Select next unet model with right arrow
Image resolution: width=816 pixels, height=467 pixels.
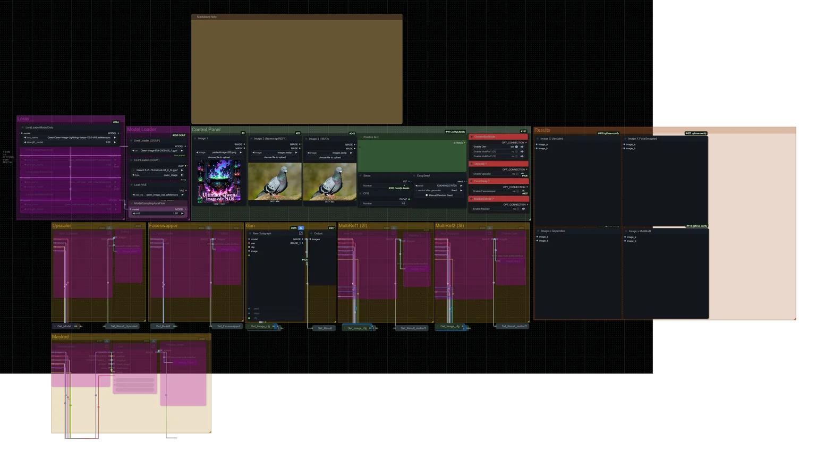pos(182,150)
